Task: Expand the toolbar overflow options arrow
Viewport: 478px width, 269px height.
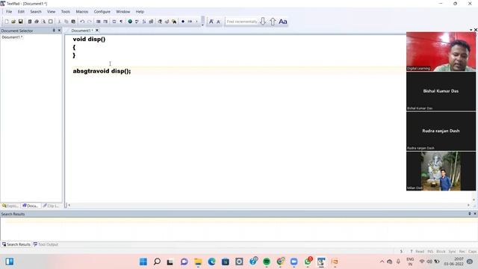Action: (202, 25)
